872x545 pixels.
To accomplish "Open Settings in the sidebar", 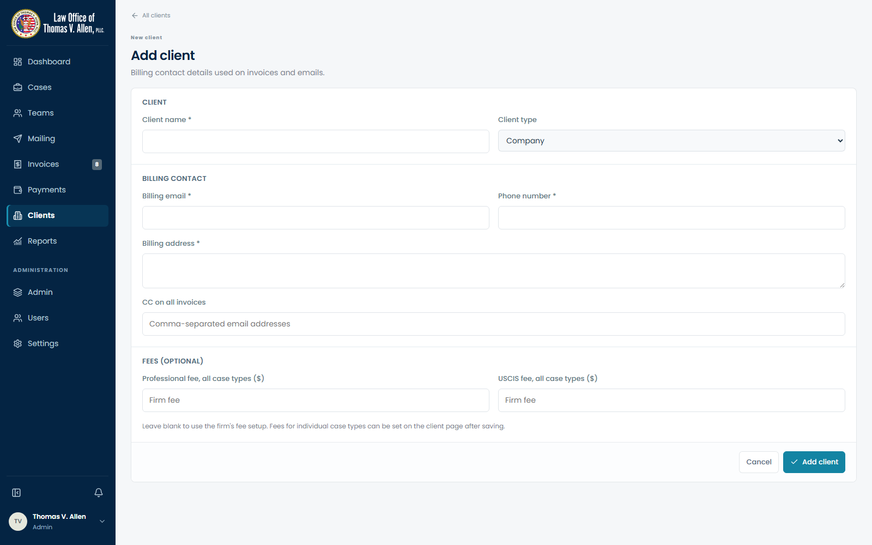I will pos(58,343).
